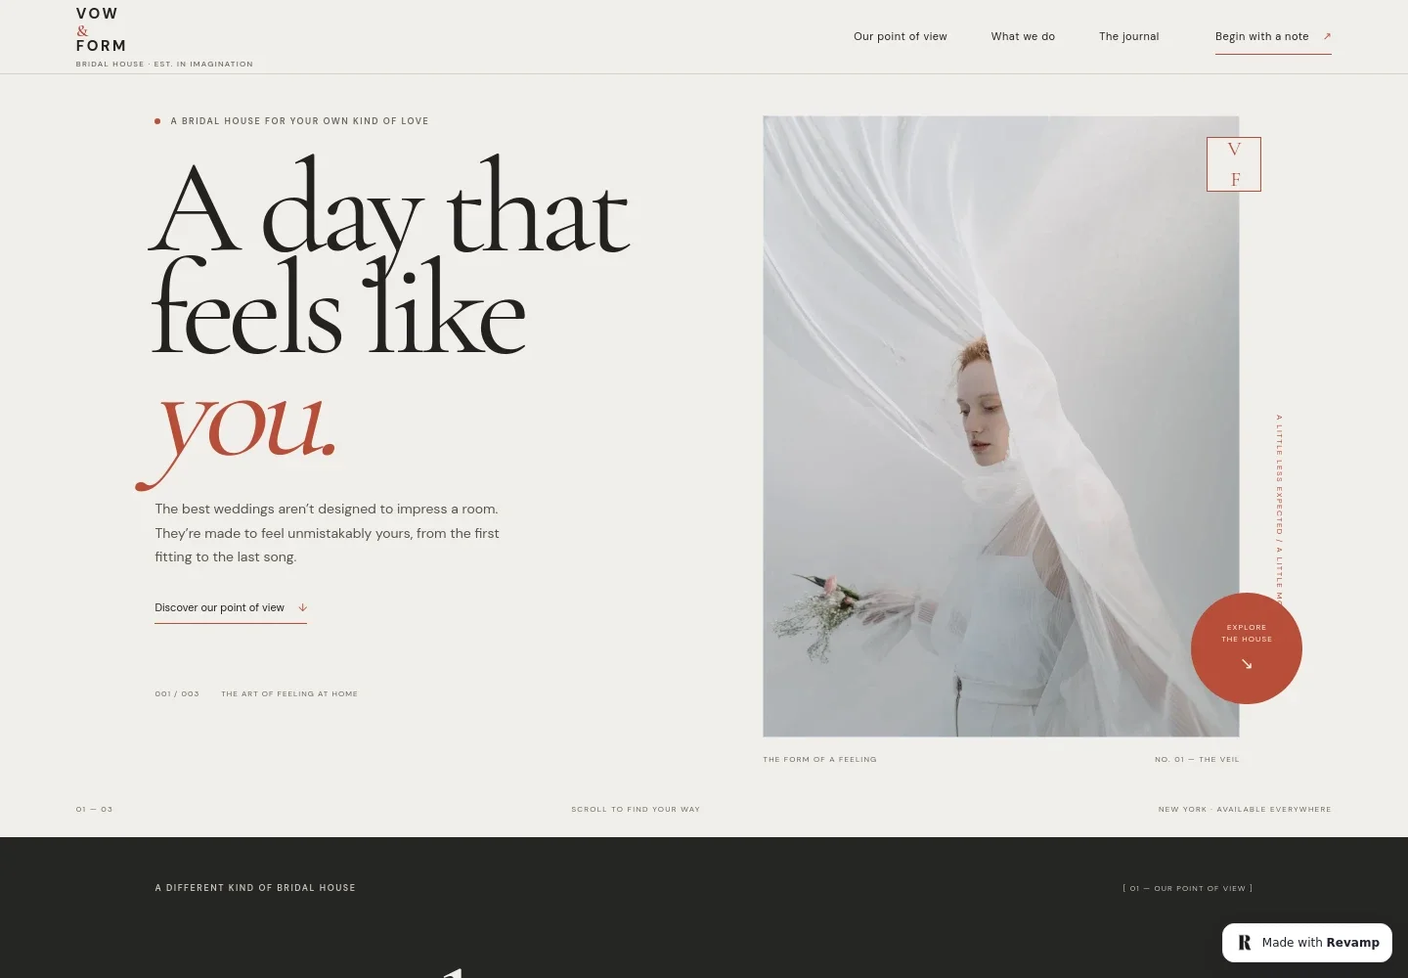Click the '001 / 003' slide counter
Screen dimensions: 1408x978
tap(177, 694)
